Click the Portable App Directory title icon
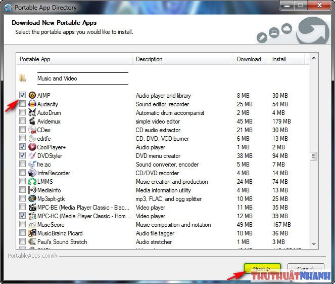 tap(8, 8)
